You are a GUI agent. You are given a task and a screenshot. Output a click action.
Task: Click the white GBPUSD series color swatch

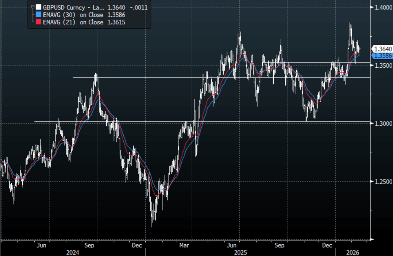pos(38,7)
